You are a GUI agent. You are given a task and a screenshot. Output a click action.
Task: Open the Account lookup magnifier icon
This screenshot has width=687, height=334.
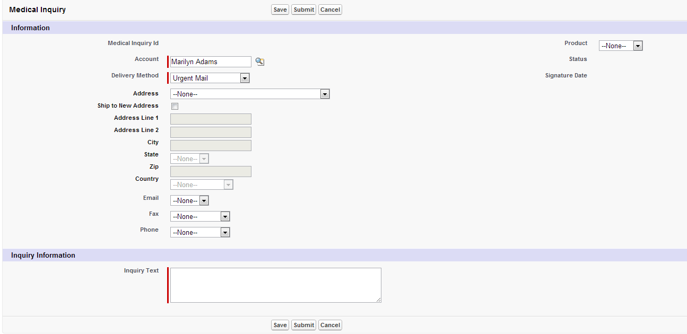(259, 62)
